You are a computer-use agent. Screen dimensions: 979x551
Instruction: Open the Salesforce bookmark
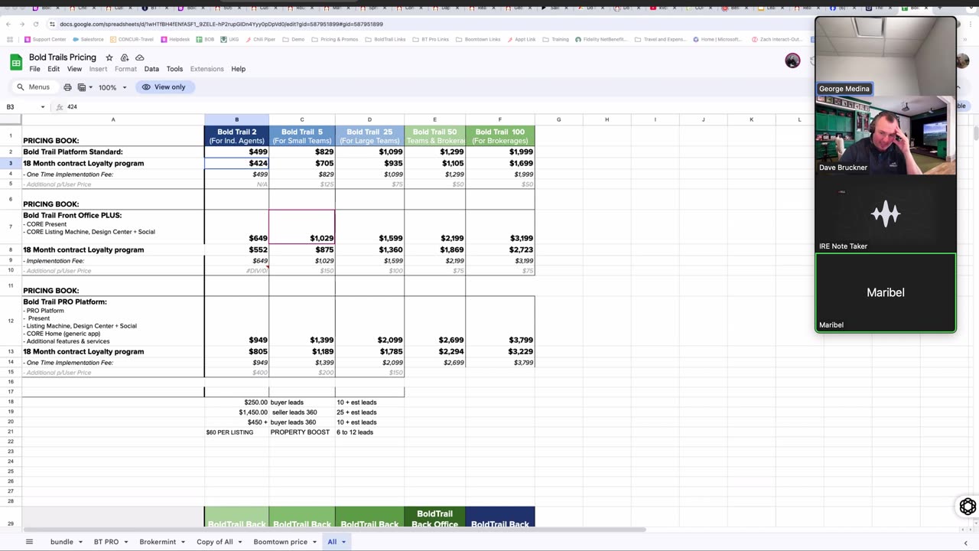(88, 39)
